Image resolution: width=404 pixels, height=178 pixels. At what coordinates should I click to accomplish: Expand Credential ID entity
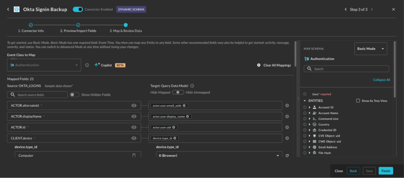click(x=309, y=130)
